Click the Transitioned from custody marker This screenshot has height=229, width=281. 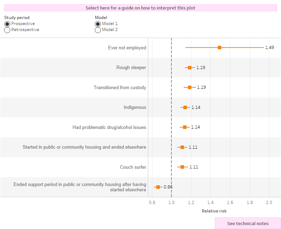coord(190,87)
